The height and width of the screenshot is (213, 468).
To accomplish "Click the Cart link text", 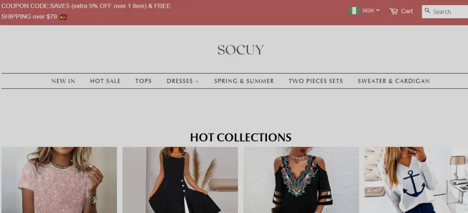I will click(406, 11).
